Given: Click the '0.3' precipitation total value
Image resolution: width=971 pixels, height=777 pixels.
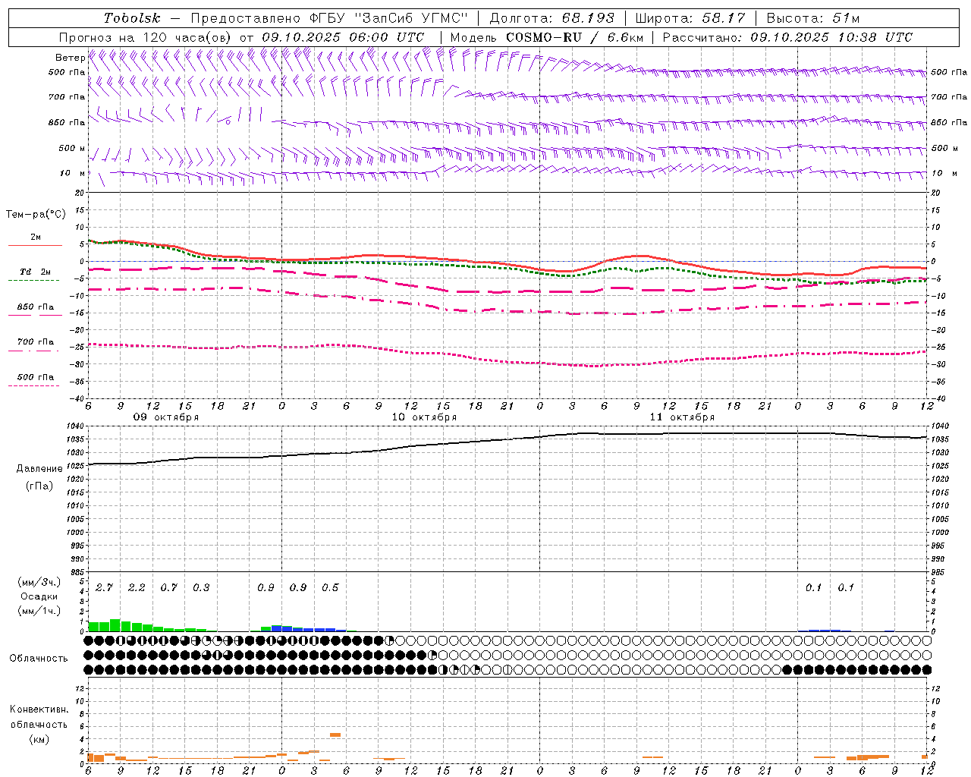Looking at the screenshot, I should click(201, 588).
